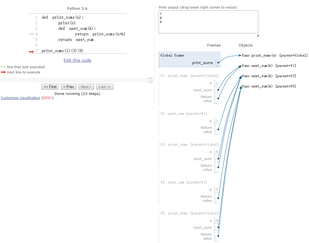The image size is (309, 243).
Task: Click the red 'NEW!' label
Action: [x=48, y=98]
